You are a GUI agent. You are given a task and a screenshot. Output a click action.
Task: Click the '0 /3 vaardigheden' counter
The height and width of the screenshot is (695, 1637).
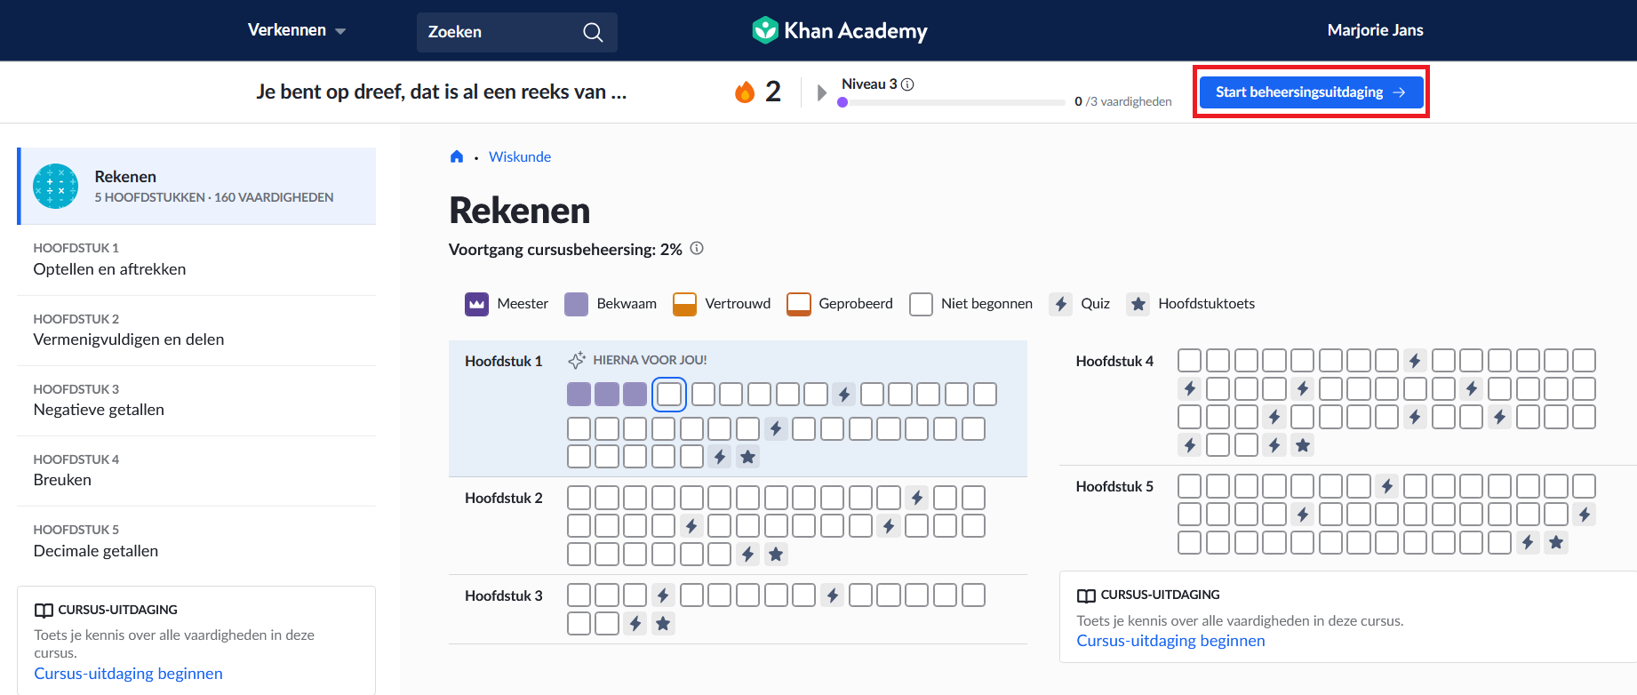coord(1123,101)
